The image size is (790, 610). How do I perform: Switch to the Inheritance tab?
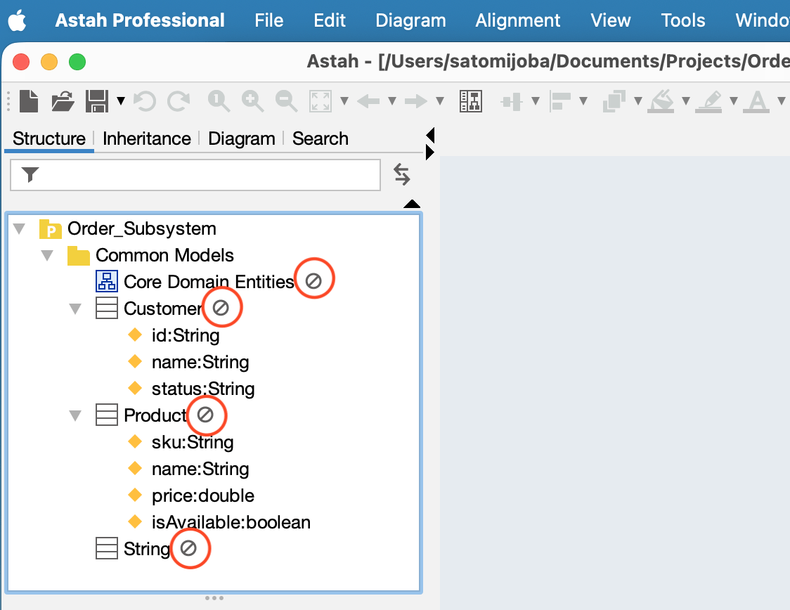point(147,138)
